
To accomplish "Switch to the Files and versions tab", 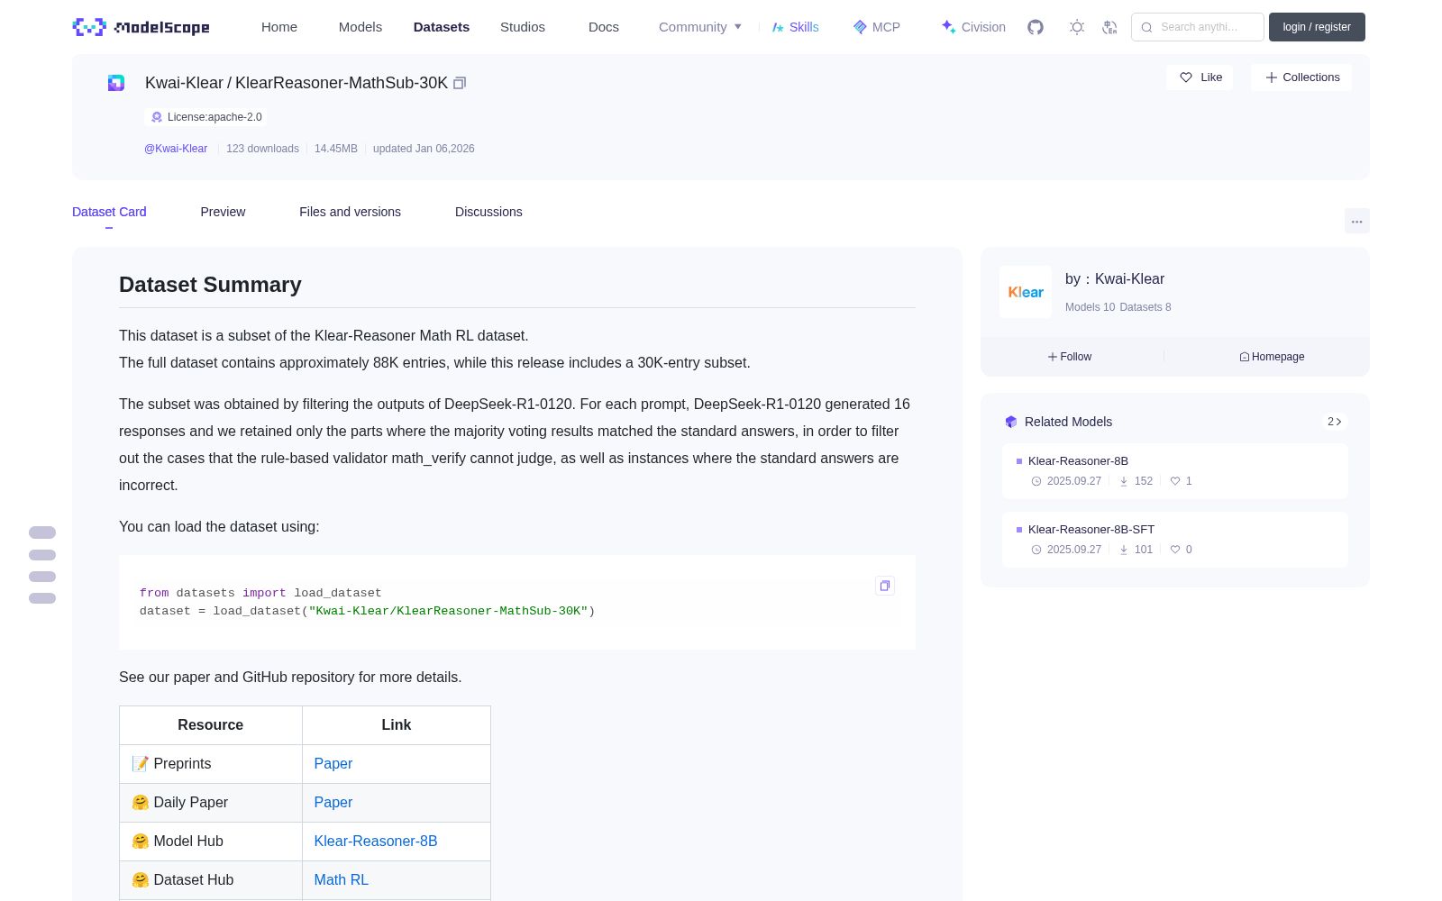I will coord(350,212).
